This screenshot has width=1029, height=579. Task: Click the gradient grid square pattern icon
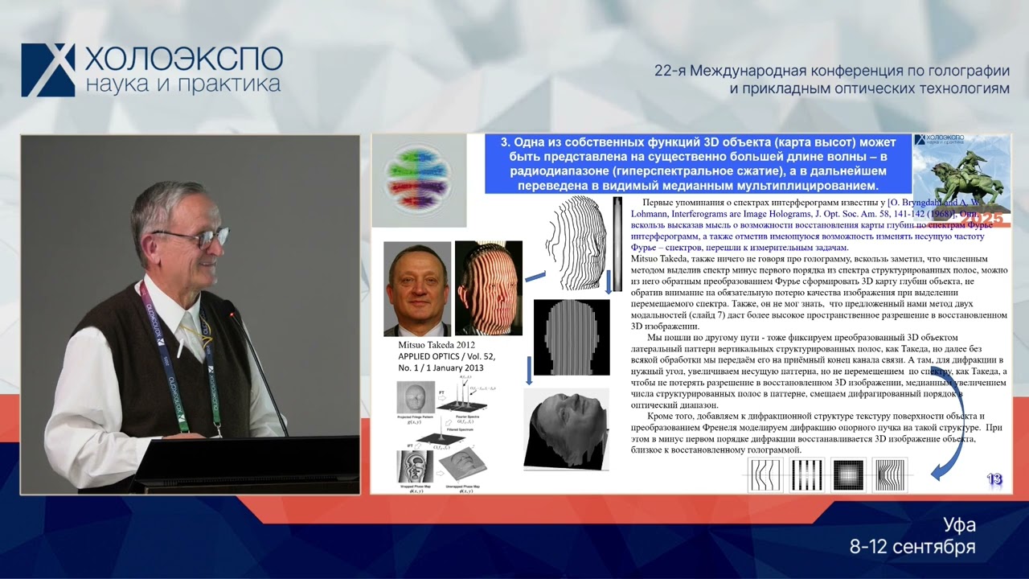848,474
